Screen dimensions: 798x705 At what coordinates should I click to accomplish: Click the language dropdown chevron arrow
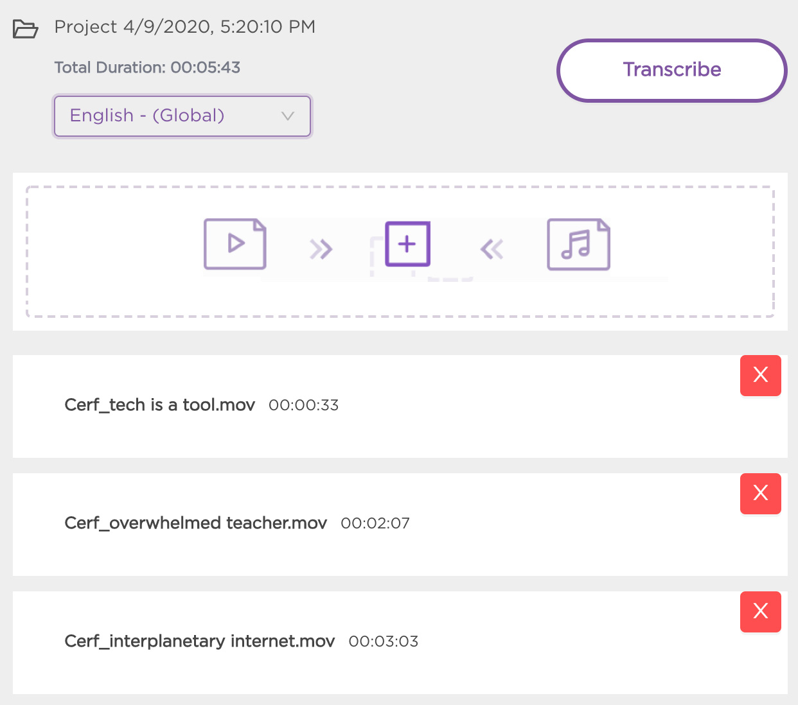[x=288, y=116]
